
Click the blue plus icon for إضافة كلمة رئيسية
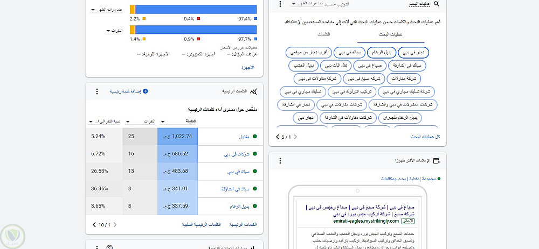pyautogui.click(x=145, y=91)
